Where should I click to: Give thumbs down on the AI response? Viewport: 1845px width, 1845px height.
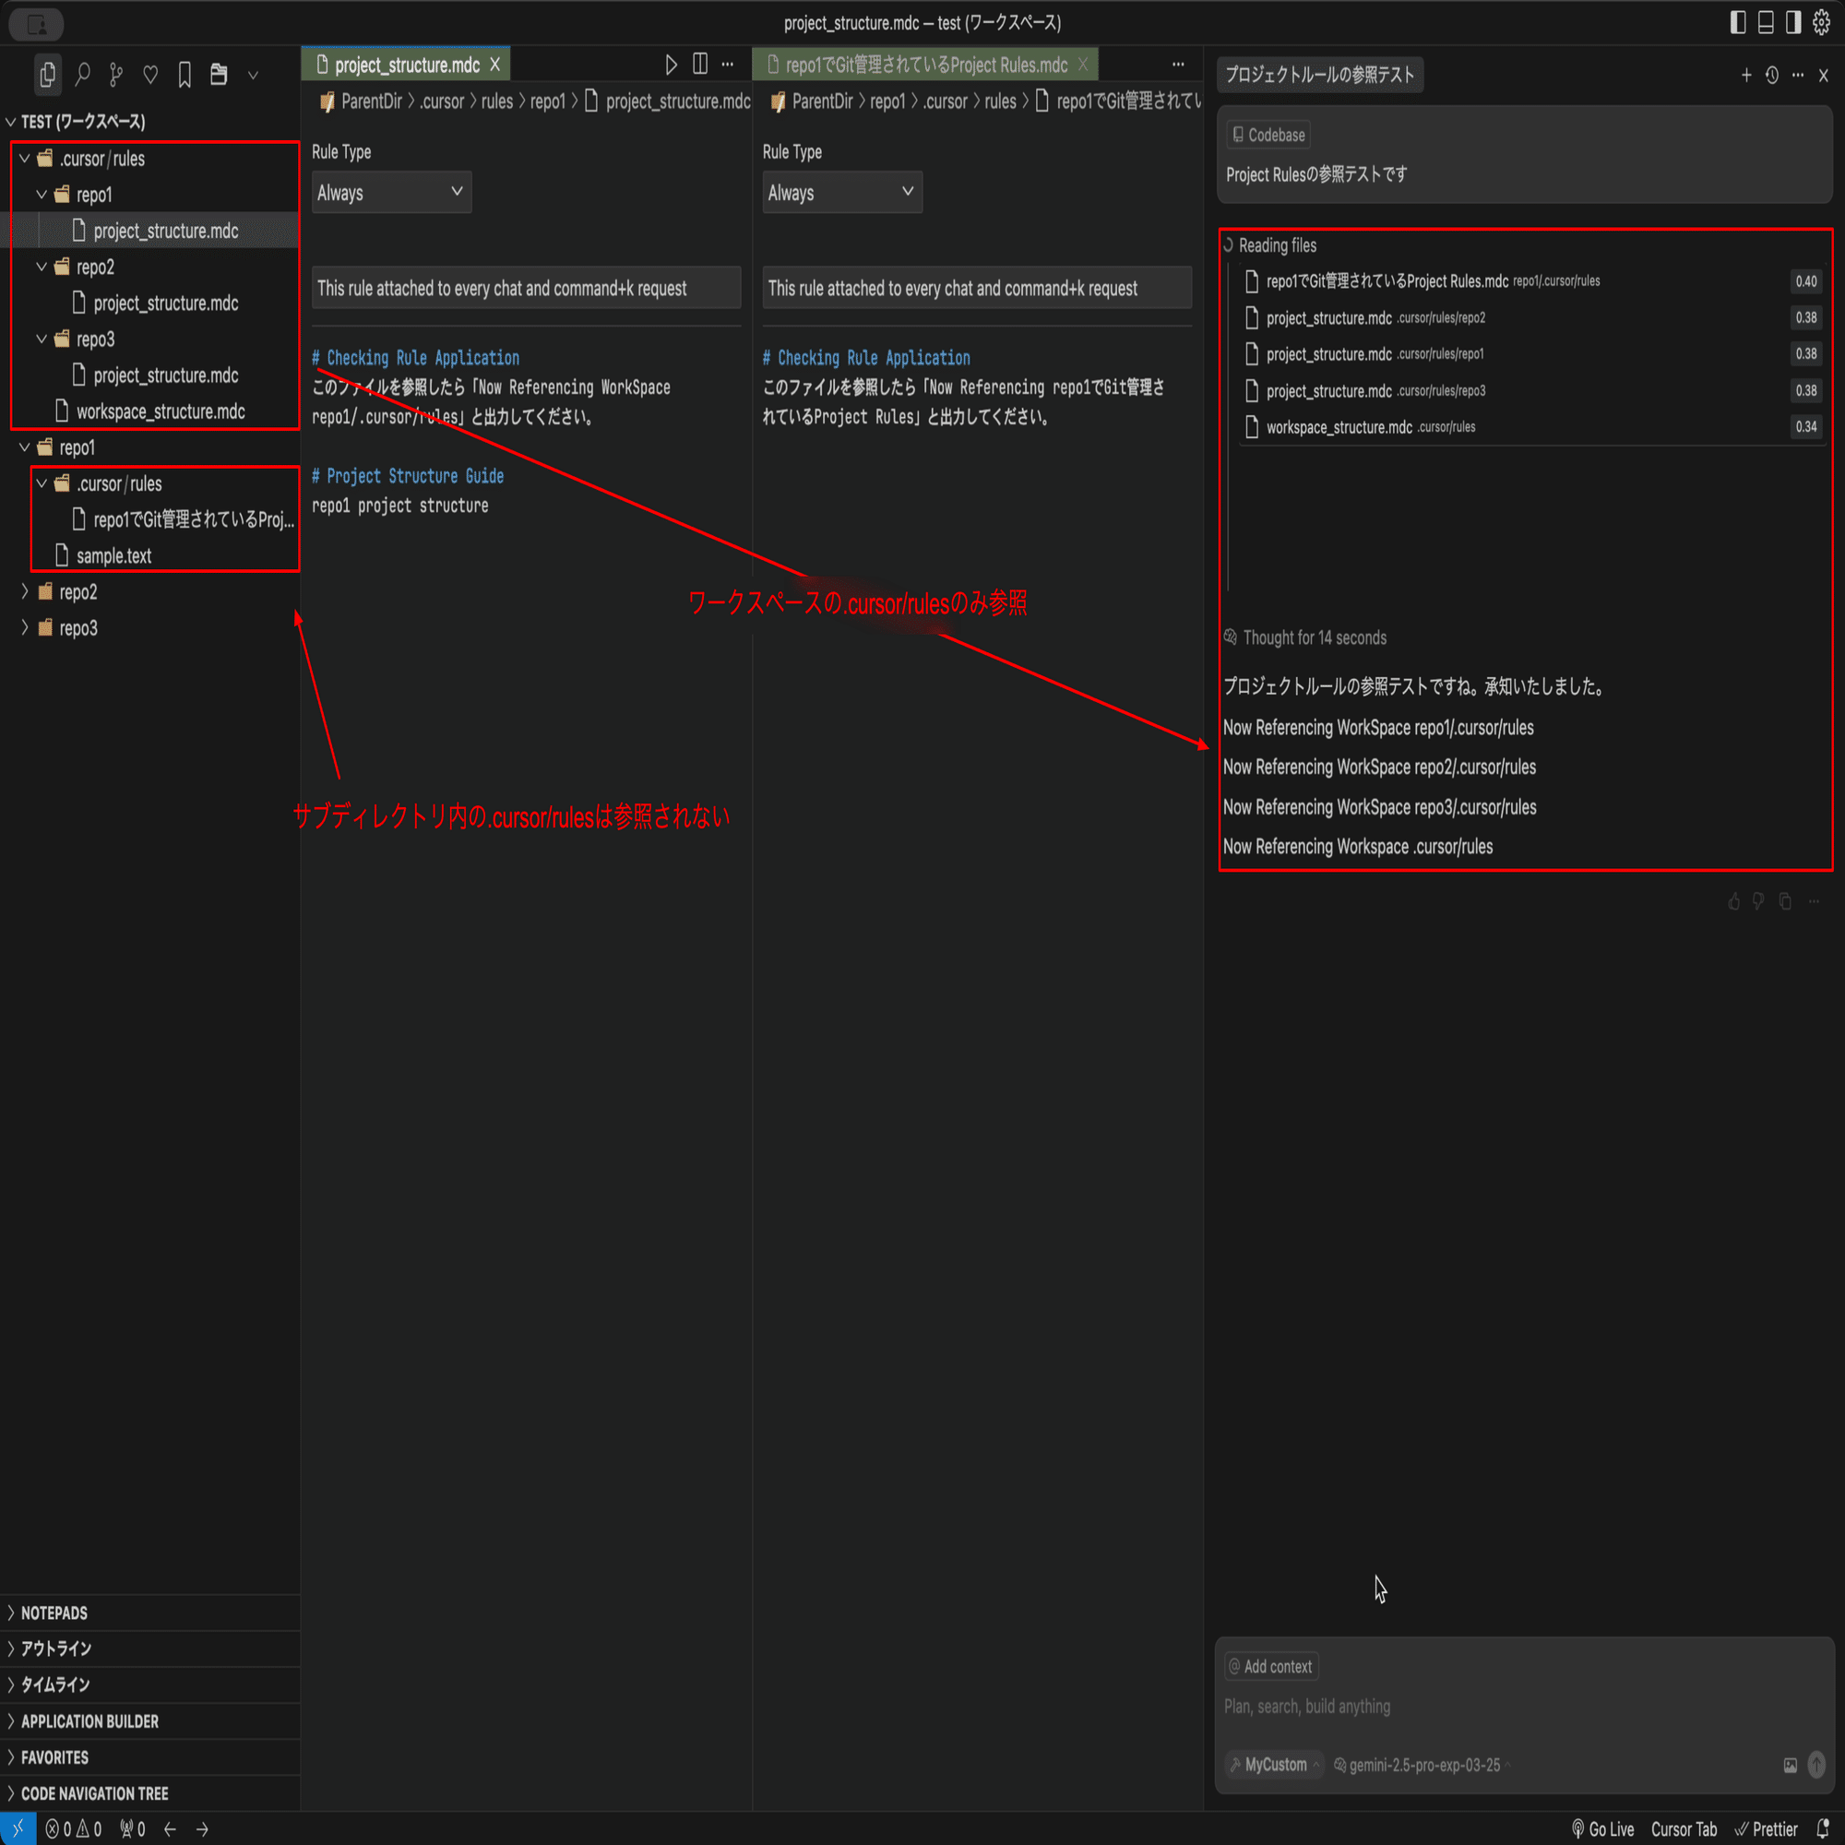coord(1759,901)
